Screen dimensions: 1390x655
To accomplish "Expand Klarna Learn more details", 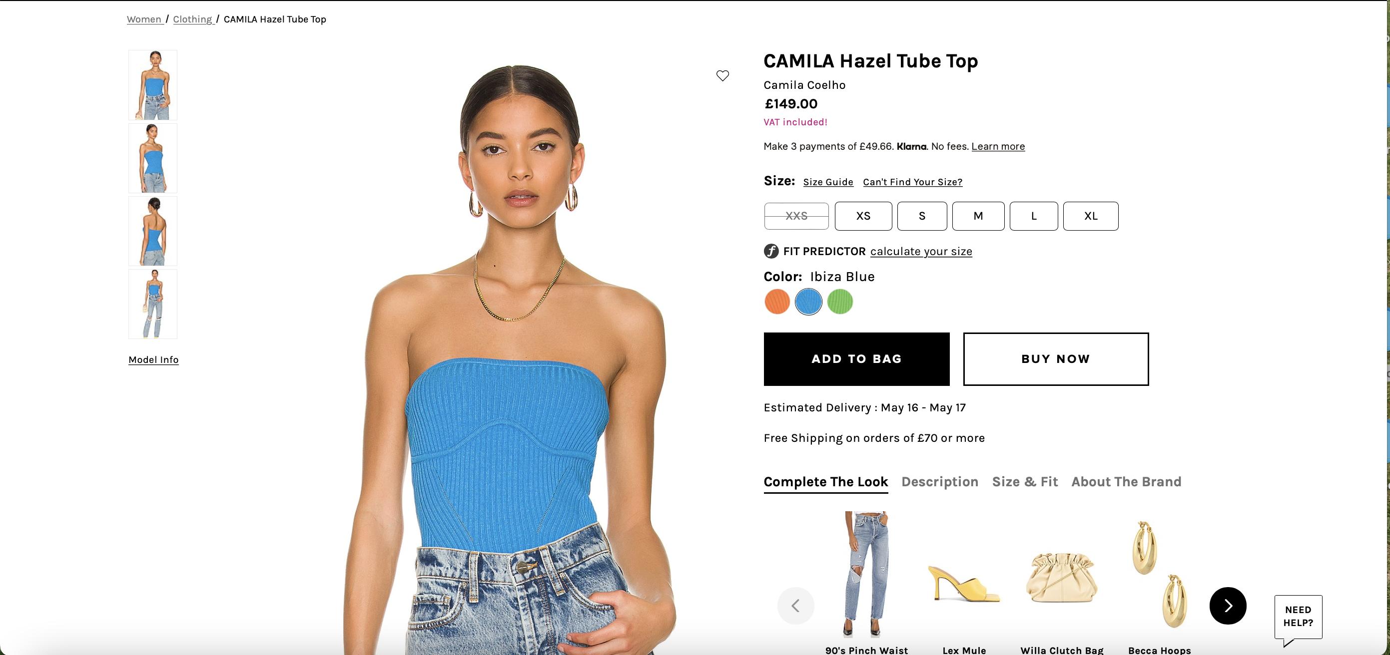I will 998,147.
